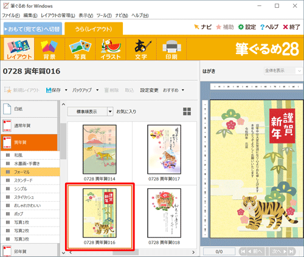Select the 和風 subcategory
Screen dimensions: 304x257
30,155
